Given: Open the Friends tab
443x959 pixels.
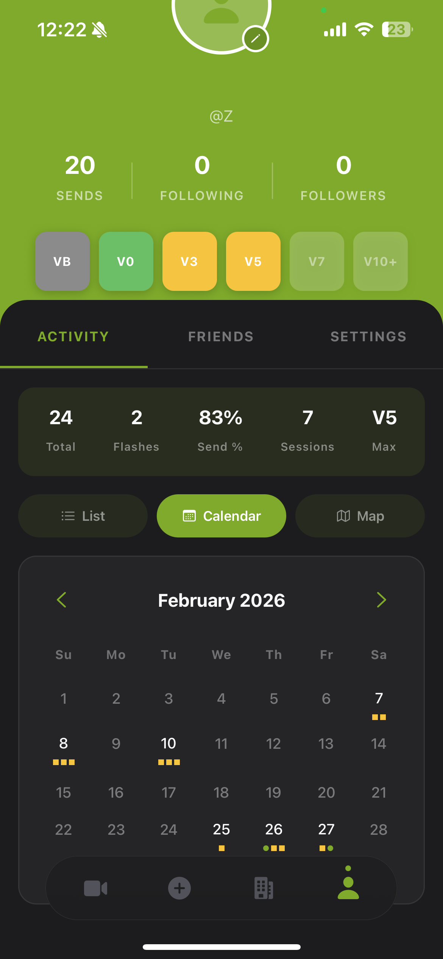Looking at the screenshot, I should (221, 337).
